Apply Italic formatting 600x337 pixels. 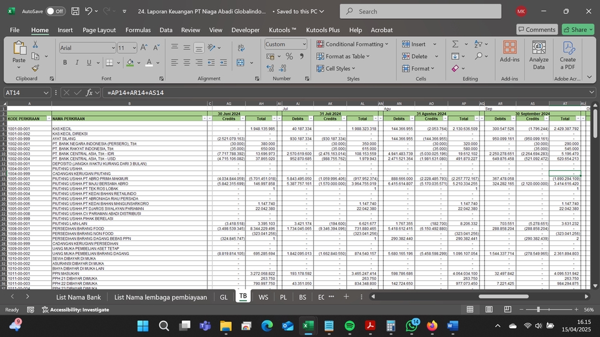tap(77, 62)
